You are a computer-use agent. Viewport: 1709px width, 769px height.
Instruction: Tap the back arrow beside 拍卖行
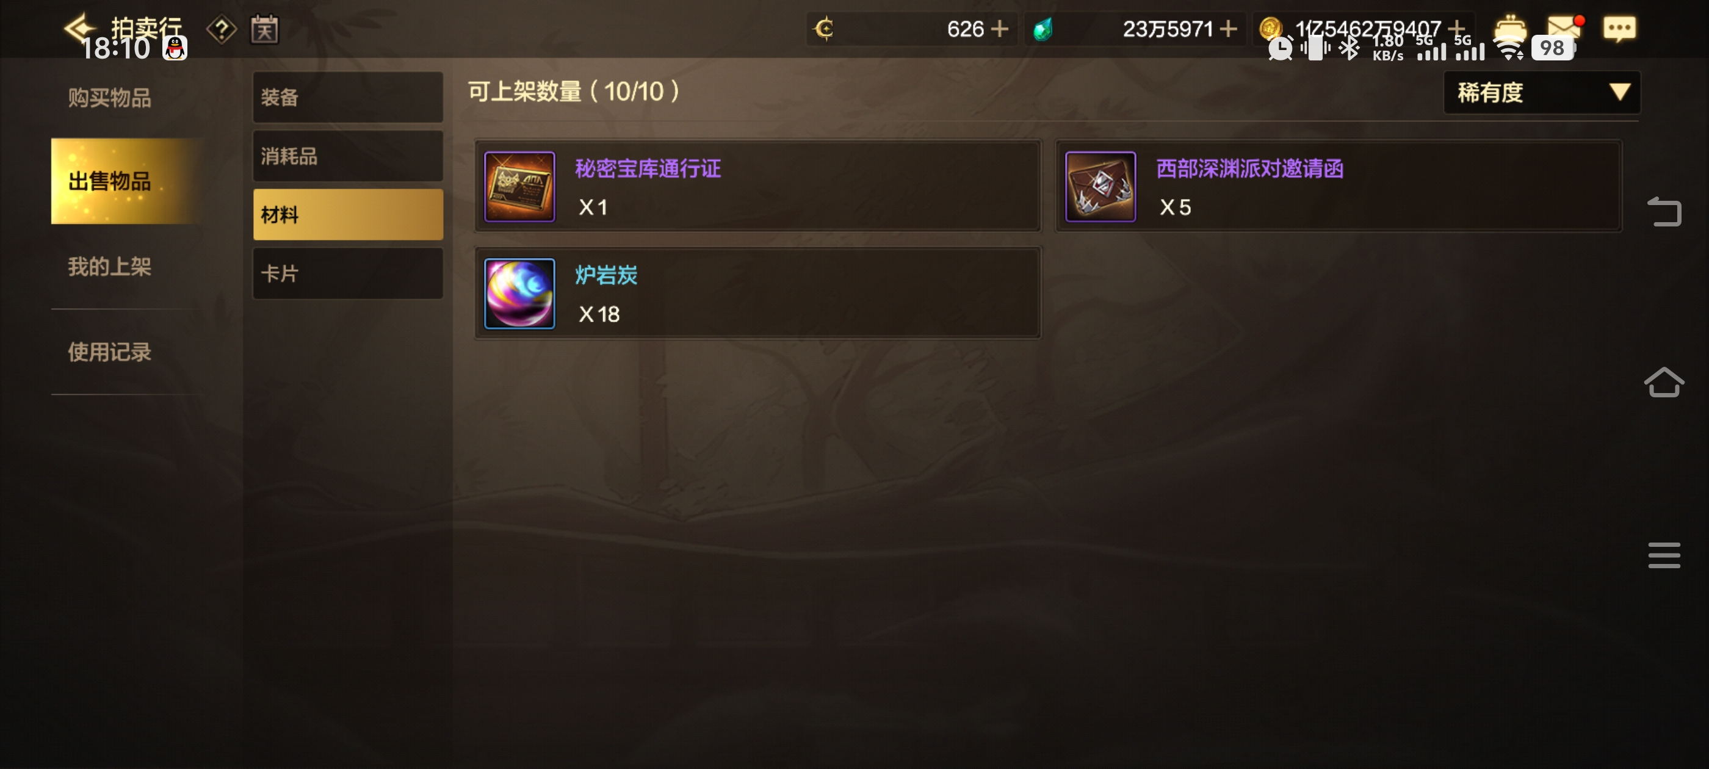point(79,27)
